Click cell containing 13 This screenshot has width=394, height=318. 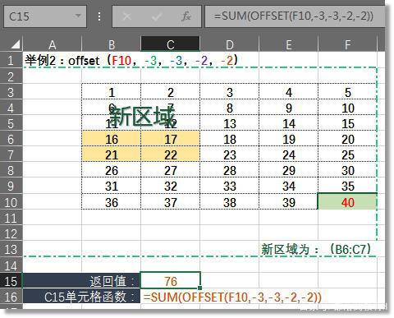[230, 123]
